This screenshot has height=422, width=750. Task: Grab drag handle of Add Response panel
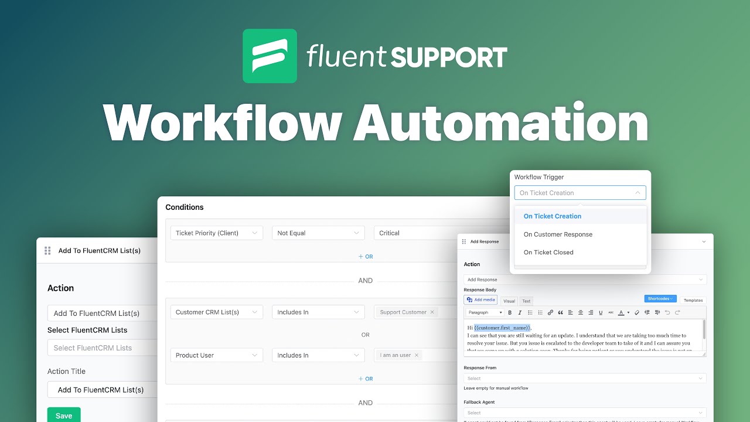point(464,241)
